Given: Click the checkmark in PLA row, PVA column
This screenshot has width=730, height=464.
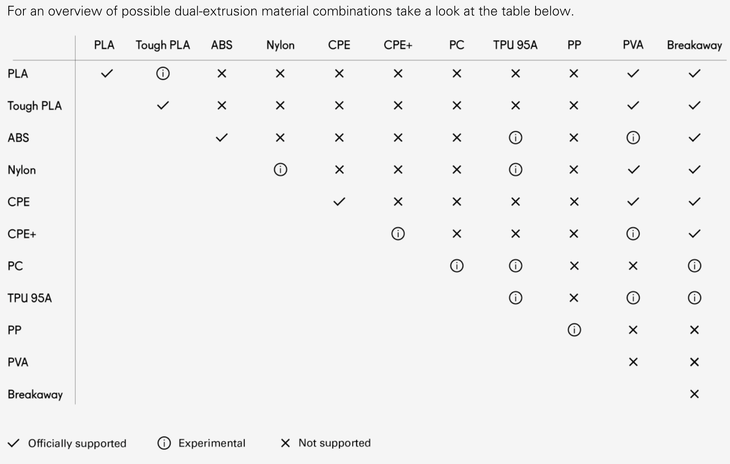Looking at the screenshot, I should 633,74.
